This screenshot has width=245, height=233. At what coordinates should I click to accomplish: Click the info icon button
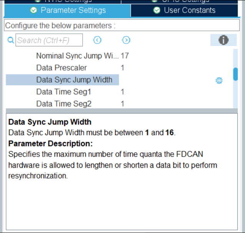coord(223,40)
